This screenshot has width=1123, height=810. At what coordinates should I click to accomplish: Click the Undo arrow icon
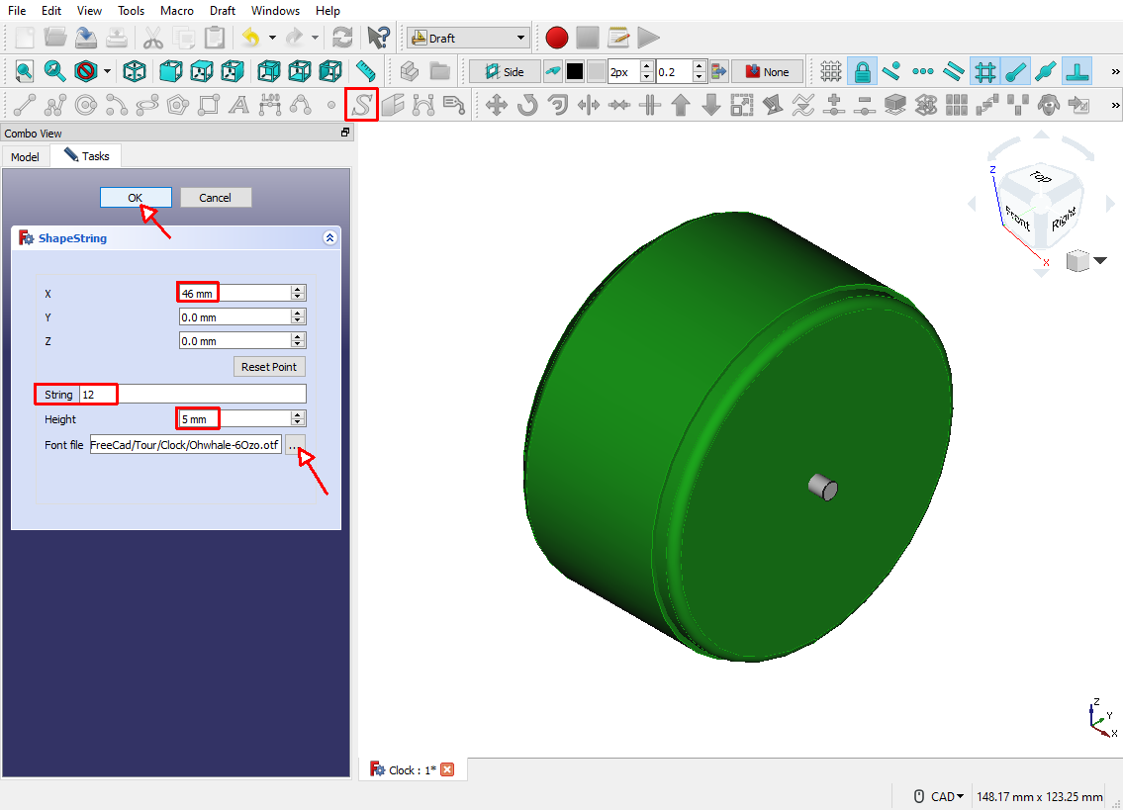point(250,38)
